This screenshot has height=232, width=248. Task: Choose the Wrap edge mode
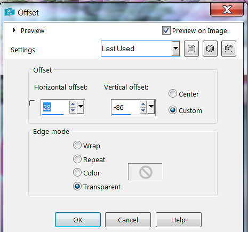click(x=77, y=146)
